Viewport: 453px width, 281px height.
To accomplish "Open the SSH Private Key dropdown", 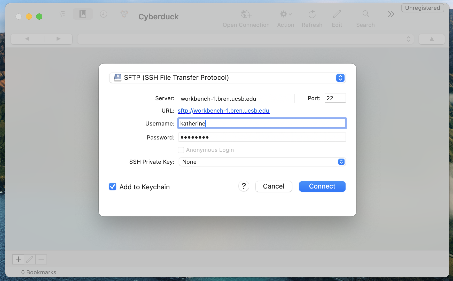I will point(262,162).
